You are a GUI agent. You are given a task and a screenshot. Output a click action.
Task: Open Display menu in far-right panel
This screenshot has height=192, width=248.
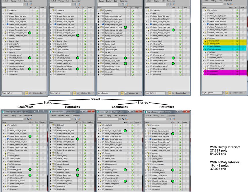[x=213, y=1]
